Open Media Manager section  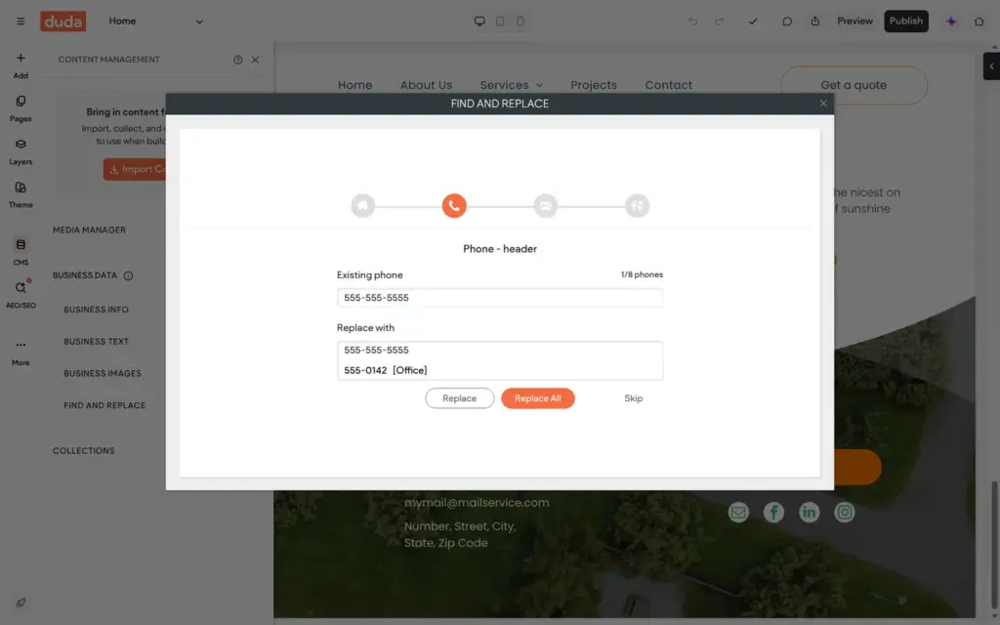point(89,229)
